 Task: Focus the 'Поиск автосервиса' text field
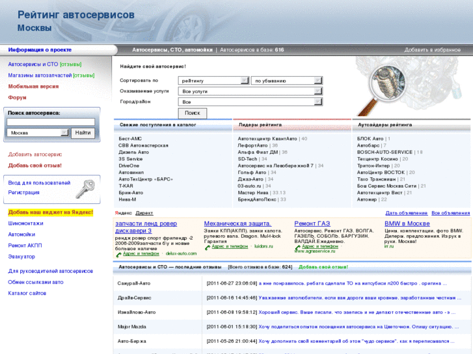point(51,121)
